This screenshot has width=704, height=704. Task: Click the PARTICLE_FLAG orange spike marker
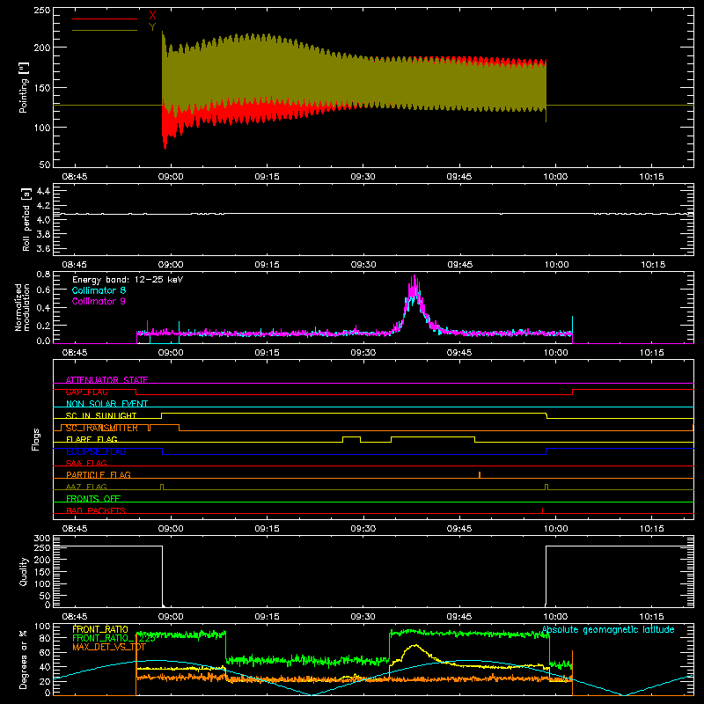(x=480, y=474)
